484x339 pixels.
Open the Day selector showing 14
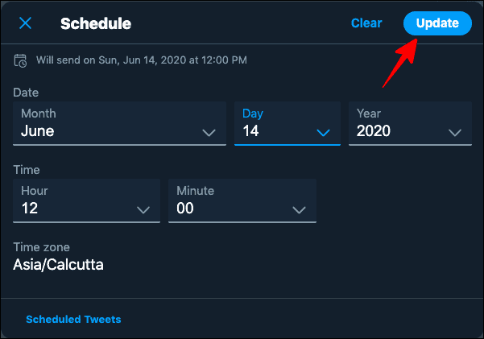(288, 123)
